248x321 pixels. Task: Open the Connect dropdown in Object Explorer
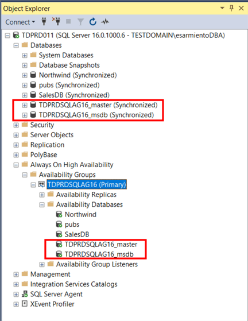pyautogui.click(x=20, y=22)
